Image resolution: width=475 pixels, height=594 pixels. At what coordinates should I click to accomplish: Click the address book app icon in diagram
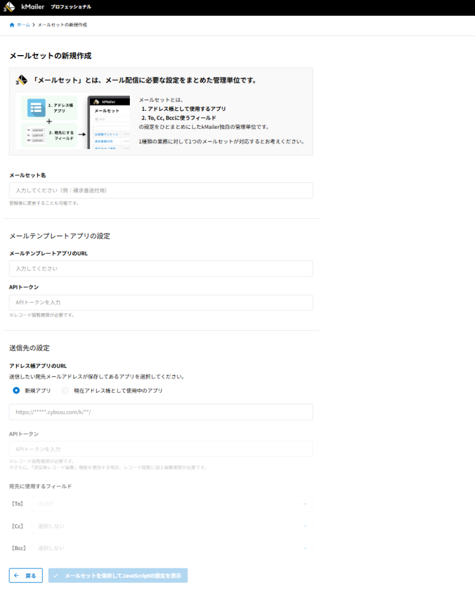point(36,108)
